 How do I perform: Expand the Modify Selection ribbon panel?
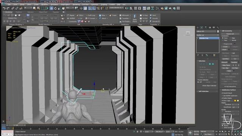[45, 24]
